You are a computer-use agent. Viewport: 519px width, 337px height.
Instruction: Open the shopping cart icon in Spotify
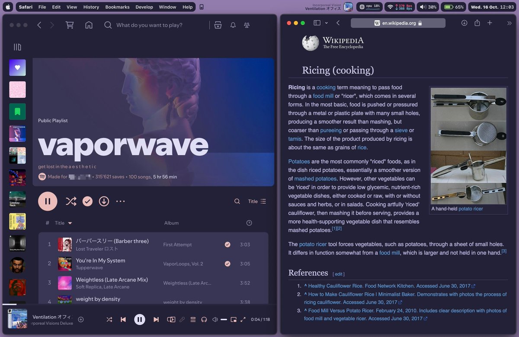click(x=69, y=25)
